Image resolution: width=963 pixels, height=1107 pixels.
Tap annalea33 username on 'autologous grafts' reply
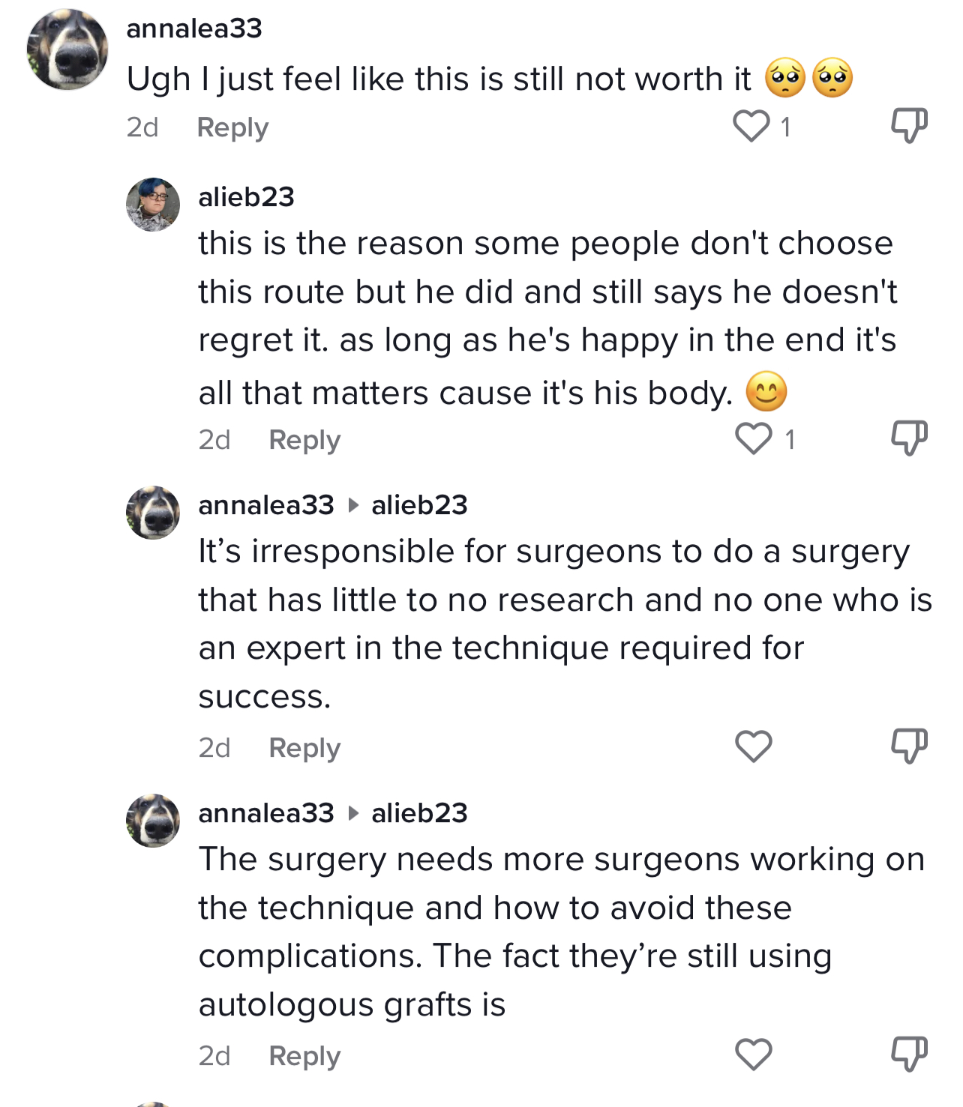click(266, 813)
